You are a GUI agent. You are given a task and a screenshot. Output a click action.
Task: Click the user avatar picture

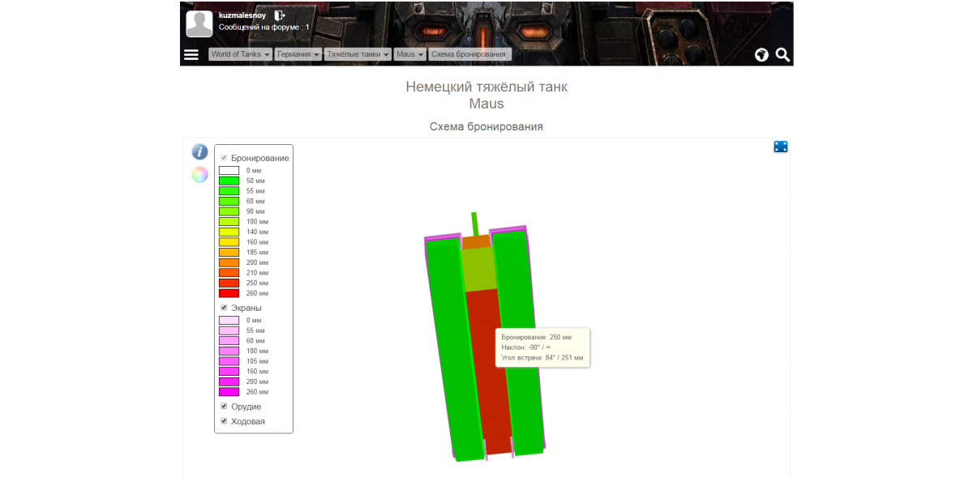[x=199, y=23]
